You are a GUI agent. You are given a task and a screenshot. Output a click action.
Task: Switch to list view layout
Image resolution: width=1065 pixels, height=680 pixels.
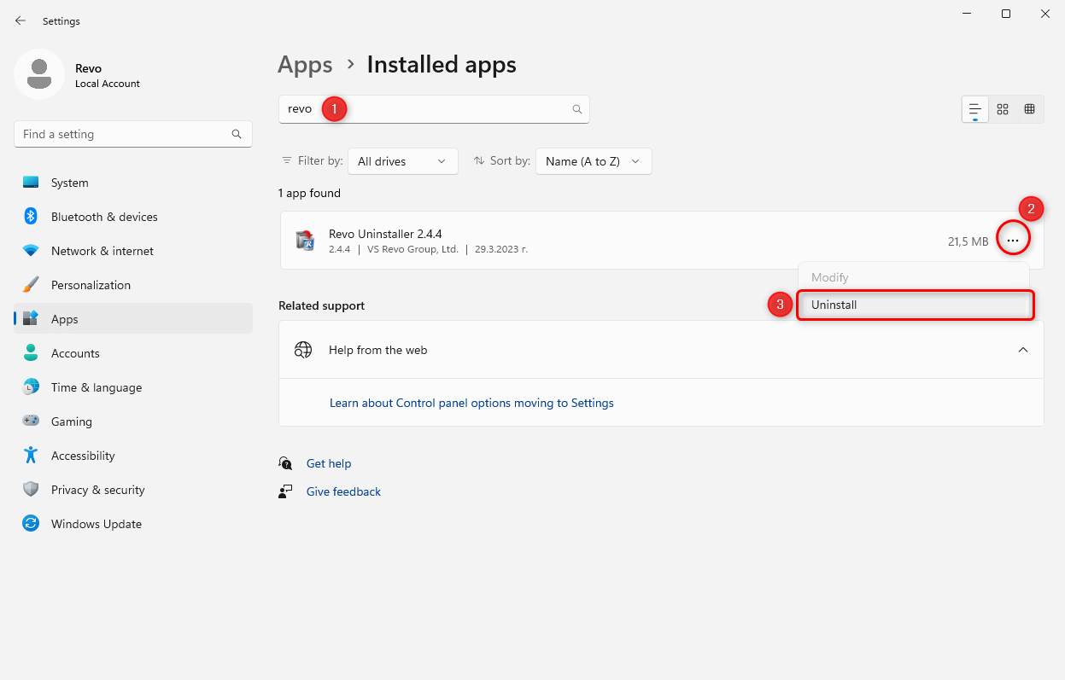click(975, 109)
